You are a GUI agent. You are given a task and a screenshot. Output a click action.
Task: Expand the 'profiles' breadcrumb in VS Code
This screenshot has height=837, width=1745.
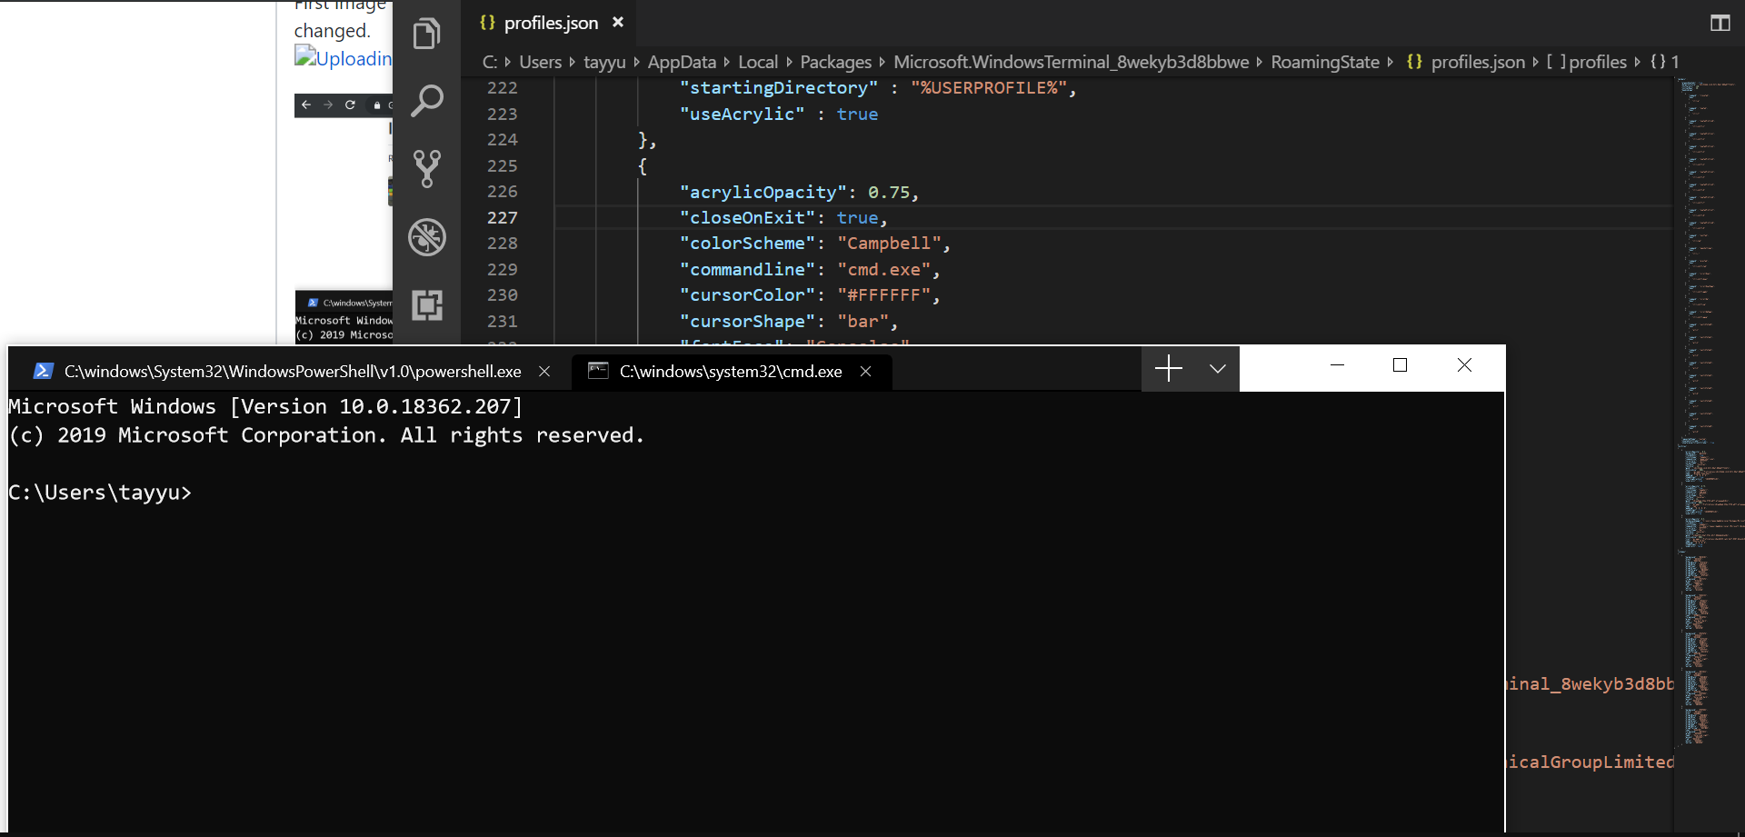pyautogui.click(x=1598, y=62)
